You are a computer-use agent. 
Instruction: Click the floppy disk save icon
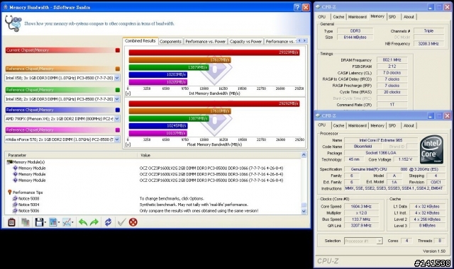[x=39, y=222]
